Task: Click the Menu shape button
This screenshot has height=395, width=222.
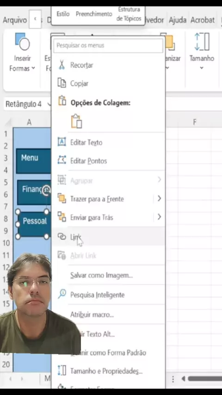Action: 33,161
